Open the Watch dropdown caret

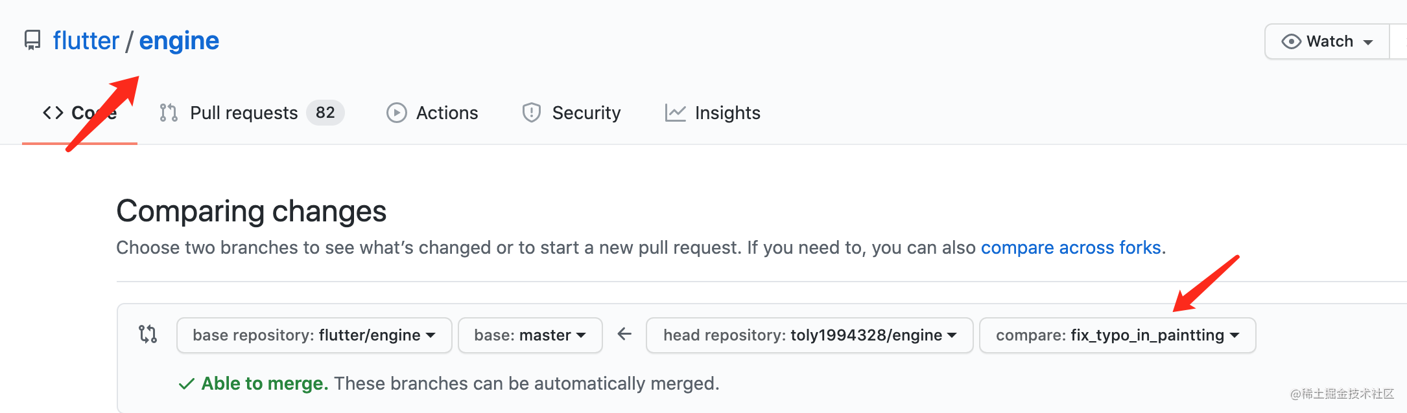click(x=1368, y=43)
